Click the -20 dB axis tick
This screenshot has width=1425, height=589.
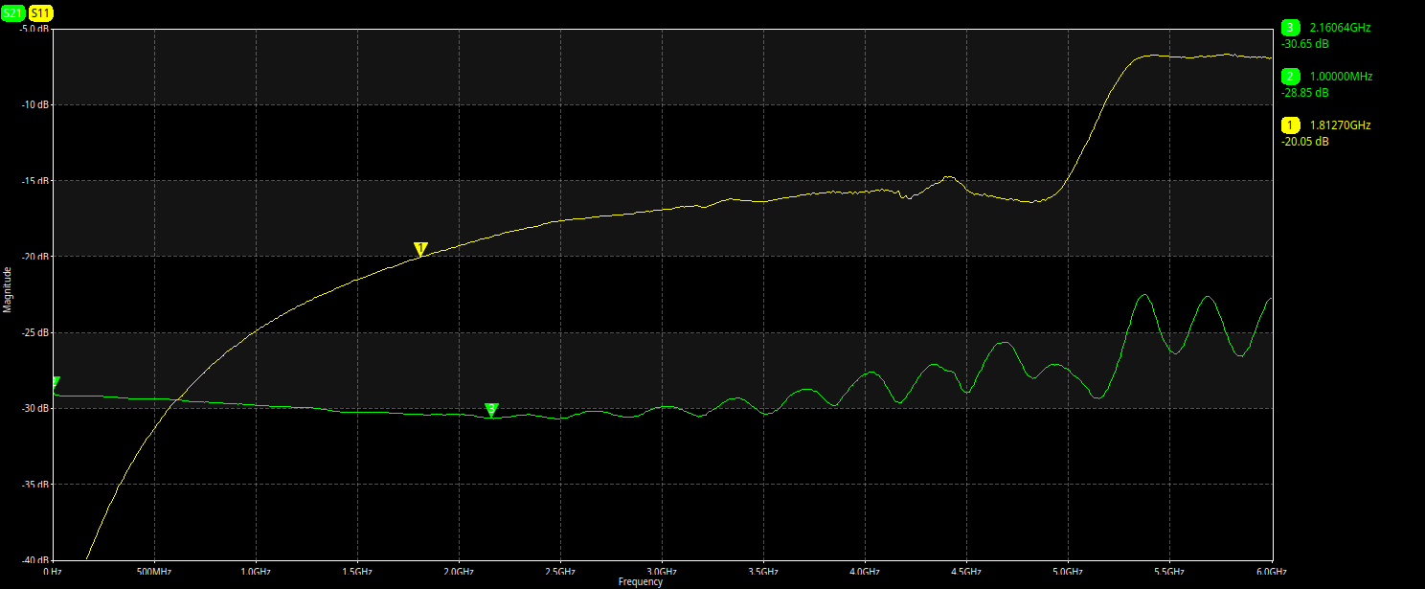pyautogui.click(x=36, y=256)
